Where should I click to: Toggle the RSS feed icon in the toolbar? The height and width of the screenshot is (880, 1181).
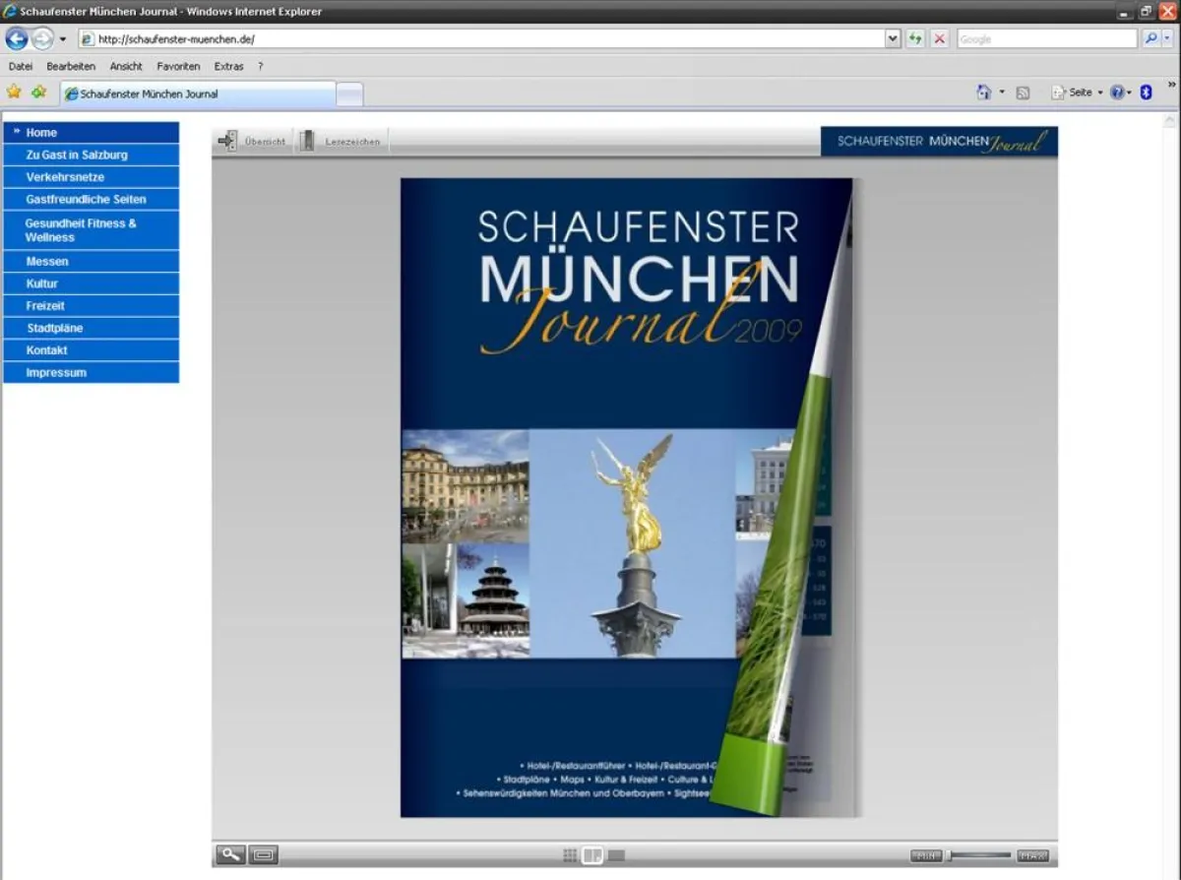pos(1022,91)
